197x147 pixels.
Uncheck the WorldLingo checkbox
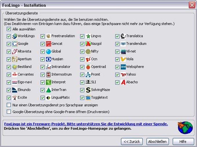tap(9, 36)
